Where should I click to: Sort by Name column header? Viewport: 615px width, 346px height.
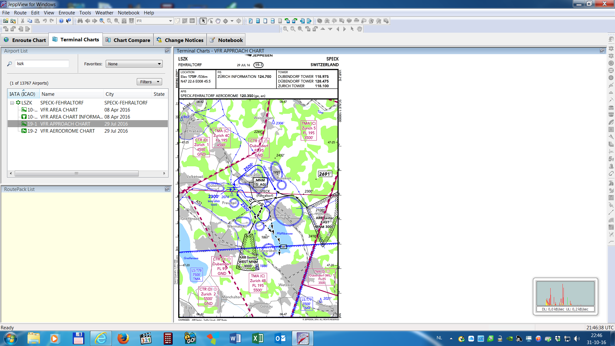(x=72, y=94)
